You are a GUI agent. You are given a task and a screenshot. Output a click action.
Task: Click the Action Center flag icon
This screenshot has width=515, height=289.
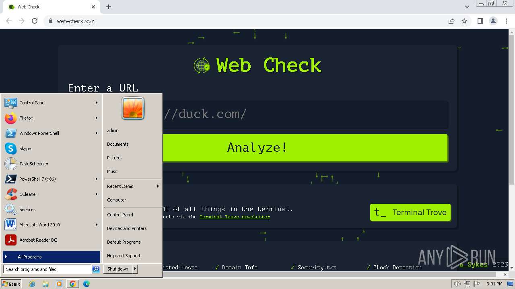coord(477,284)
